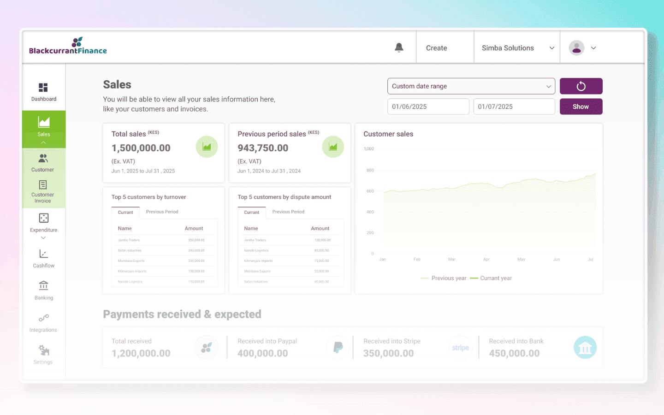Click the Previous year chart legend entry
The image size is (664, 415).
tap(444, 278)
